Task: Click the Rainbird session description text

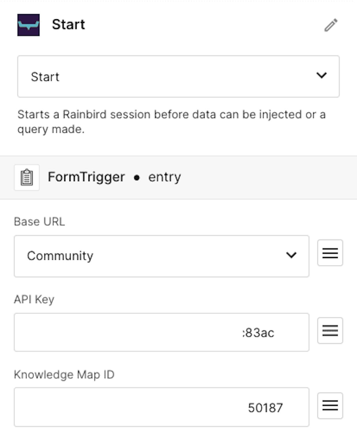Action: click(172, 122)
